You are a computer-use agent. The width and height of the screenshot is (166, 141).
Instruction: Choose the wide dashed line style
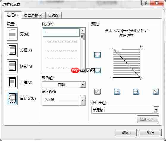pos(61,59)
